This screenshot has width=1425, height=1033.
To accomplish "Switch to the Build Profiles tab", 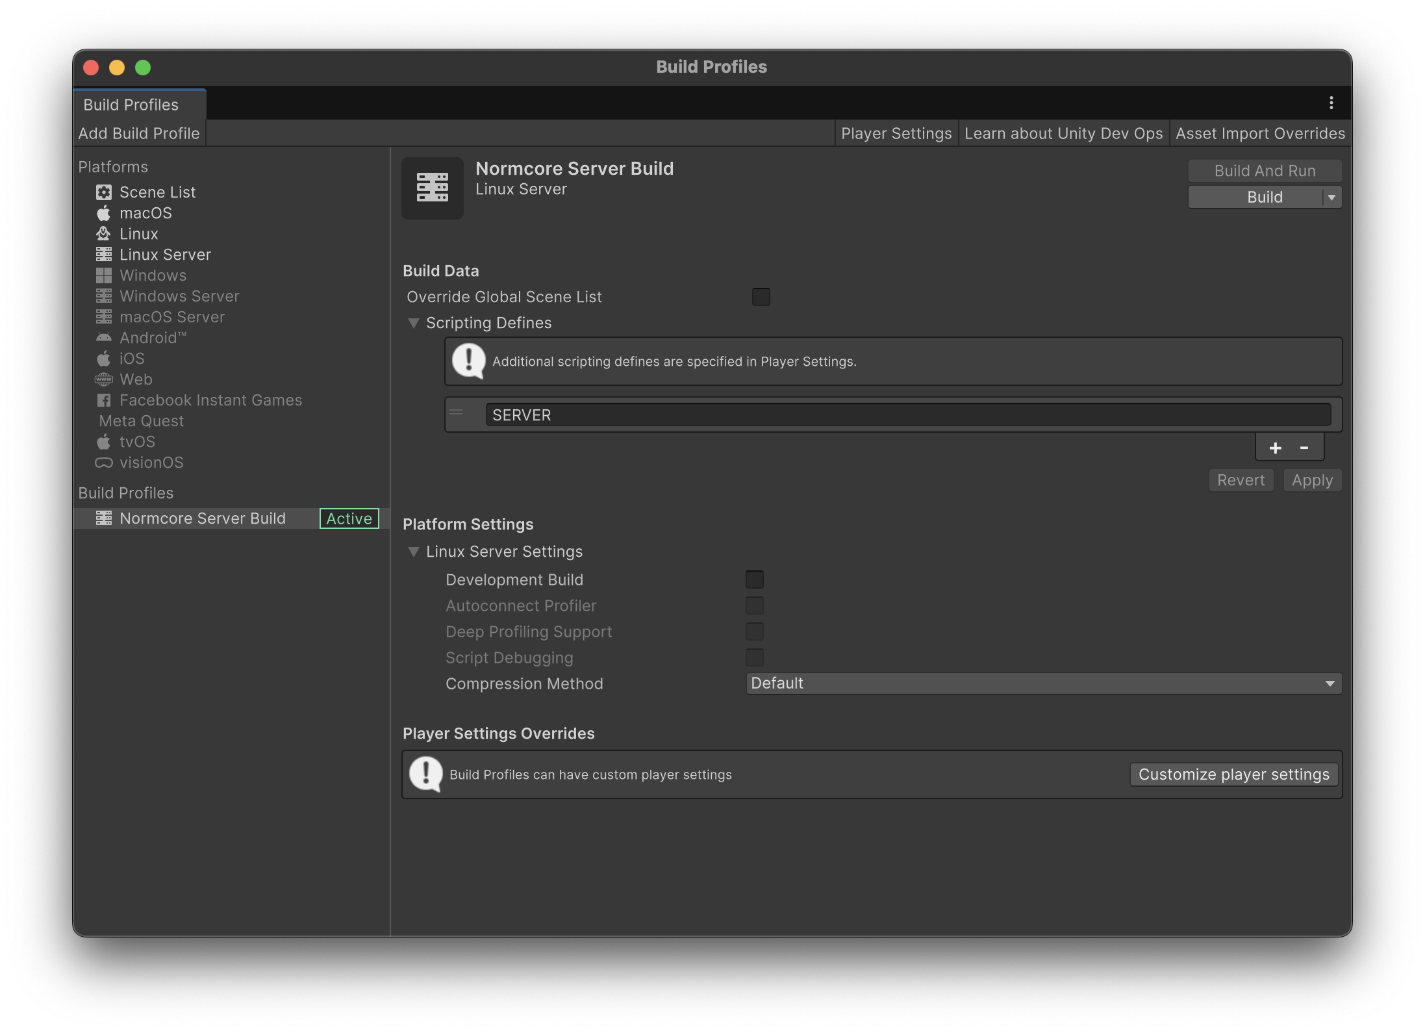I will click(x=131, y=105).
